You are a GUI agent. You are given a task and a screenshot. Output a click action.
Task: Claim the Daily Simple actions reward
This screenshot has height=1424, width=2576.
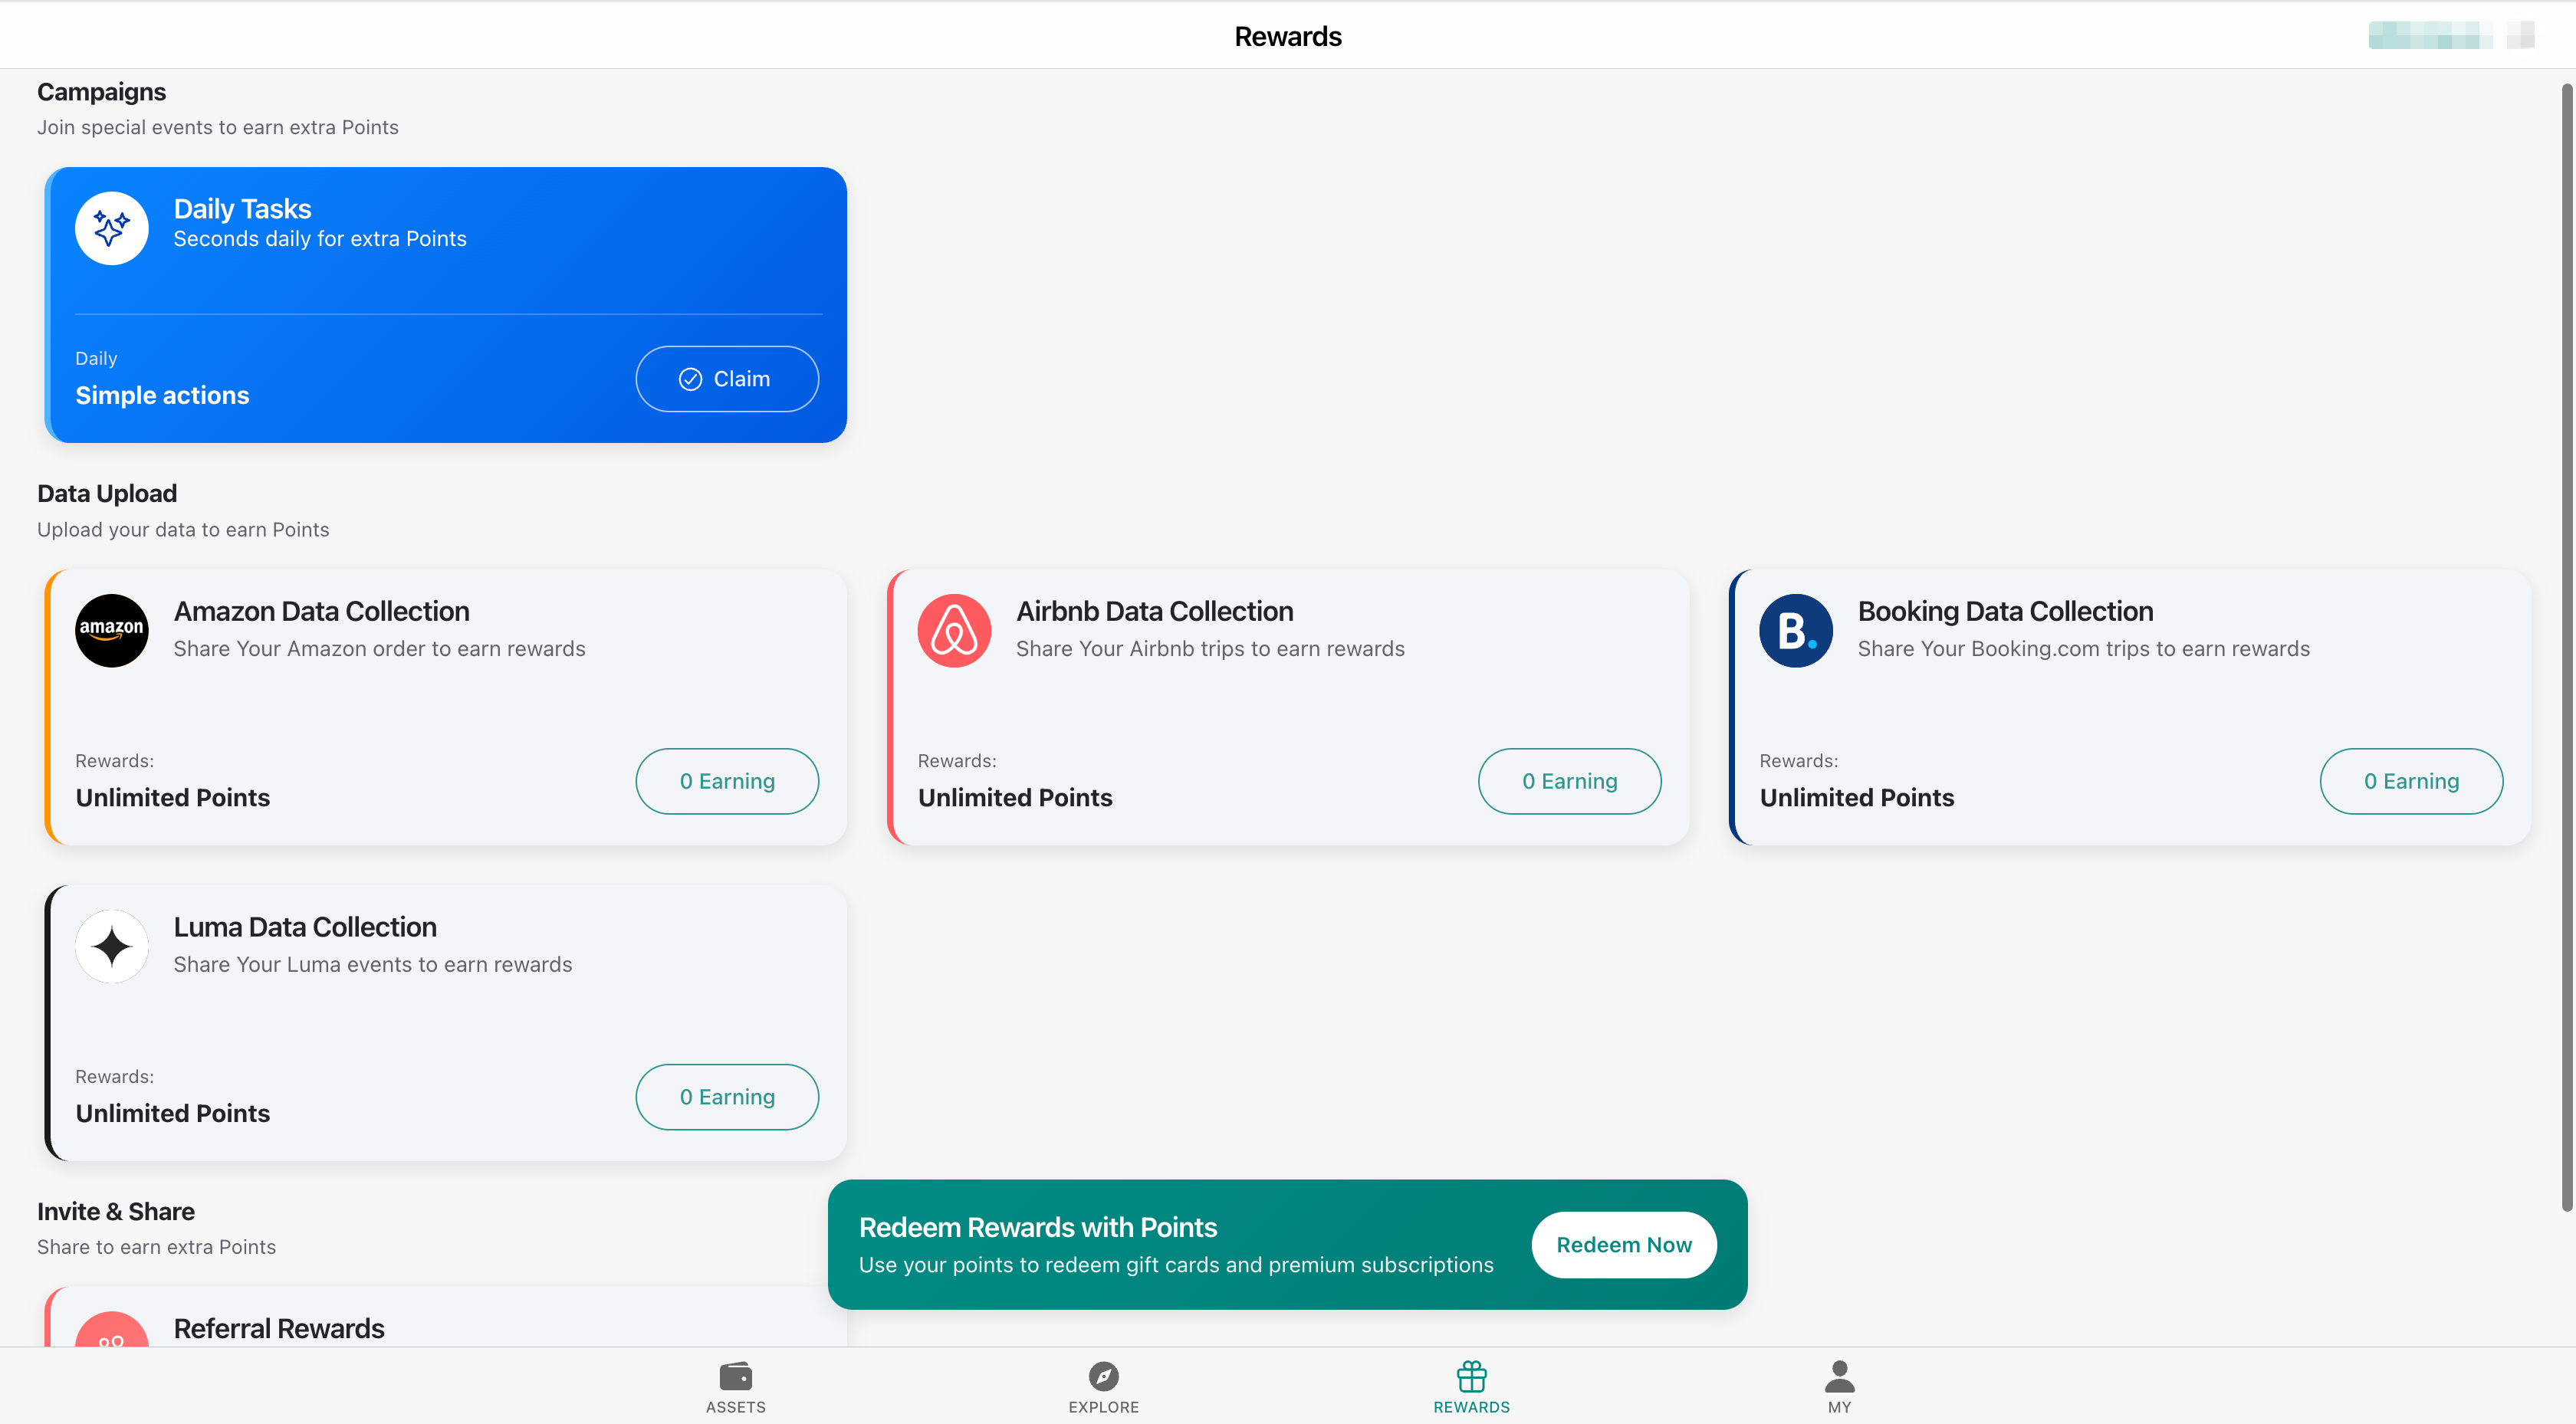726,379
